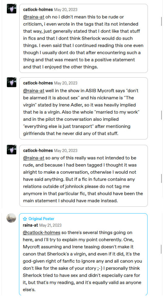Open catlock-holmes username on the third reply
The width and height of the screenshot is (168, 298).
coord(38,151)
